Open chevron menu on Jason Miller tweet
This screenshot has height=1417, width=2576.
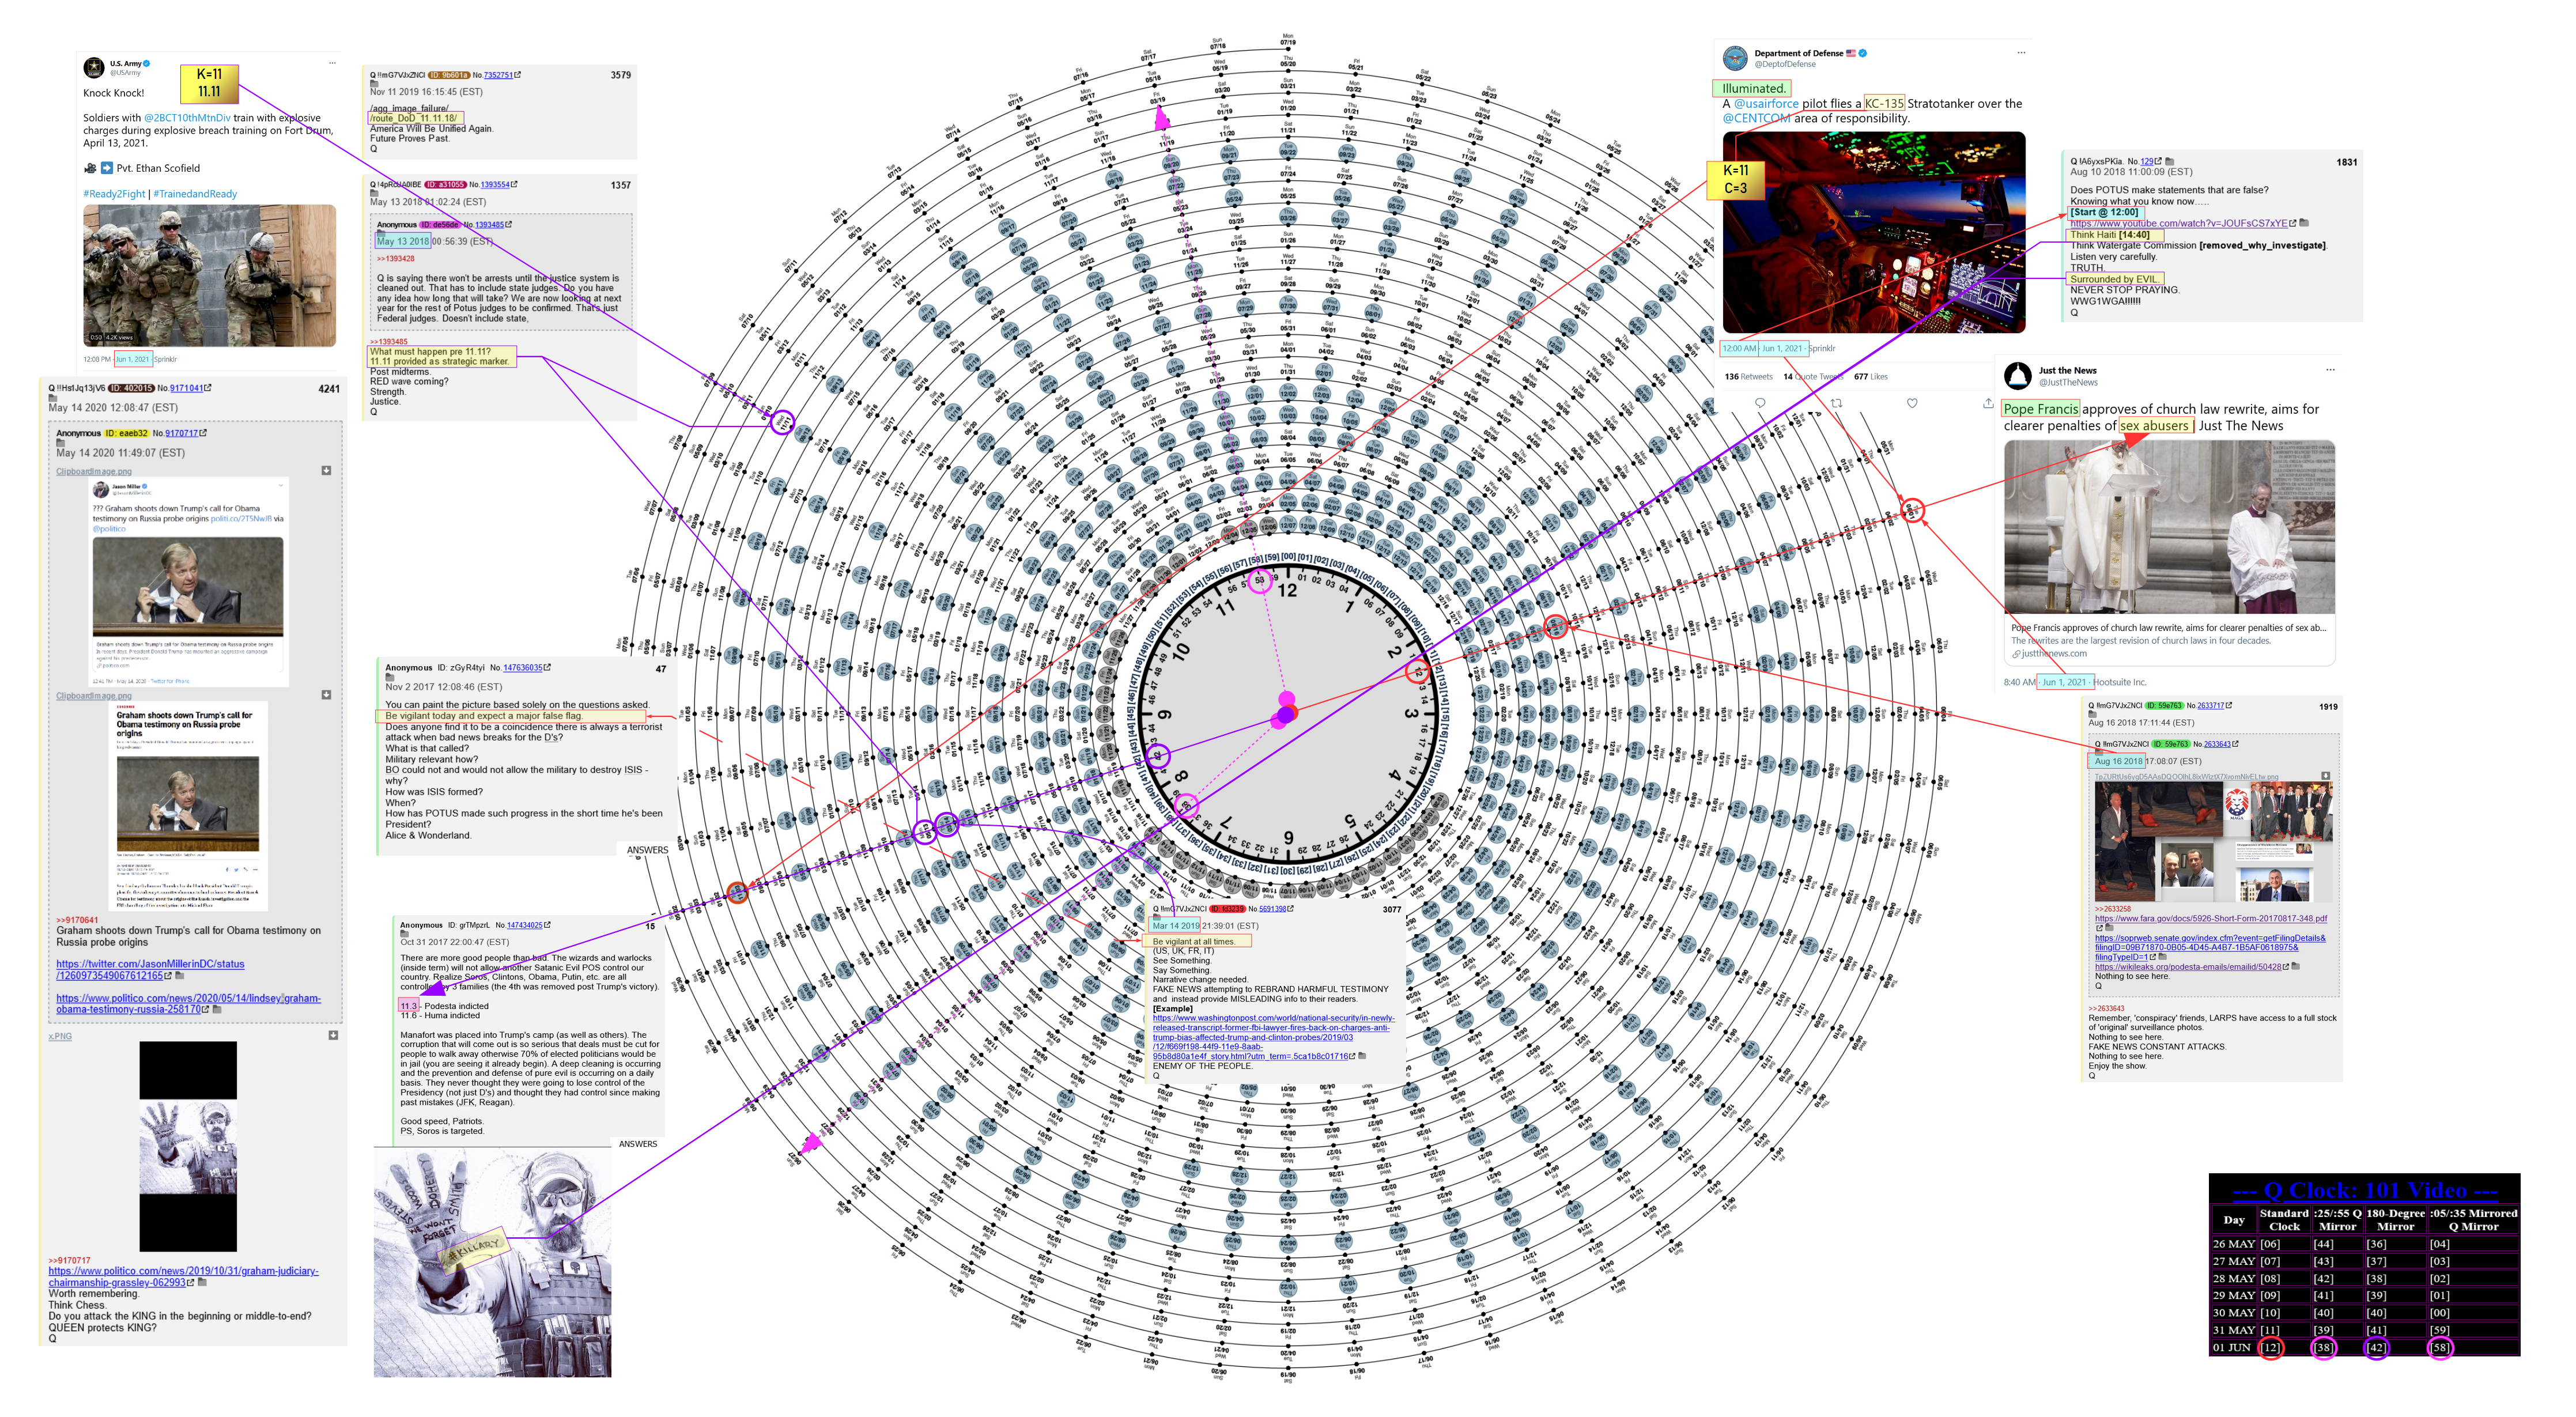(280, 487)
